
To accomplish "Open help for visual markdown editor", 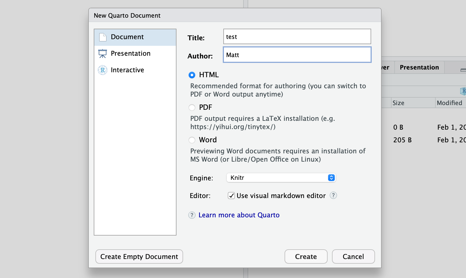I will pos(333,195).
